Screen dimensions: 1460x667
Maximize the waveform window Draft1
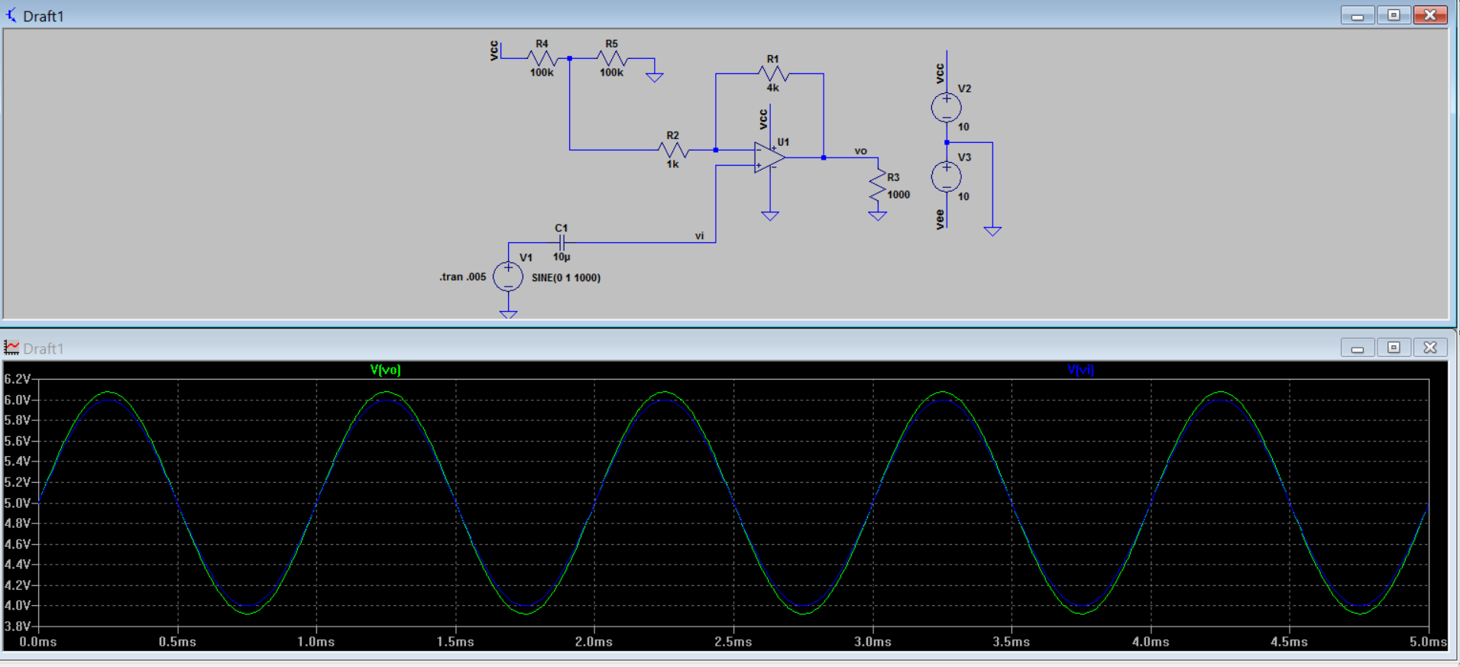[x=1394, y=348]
